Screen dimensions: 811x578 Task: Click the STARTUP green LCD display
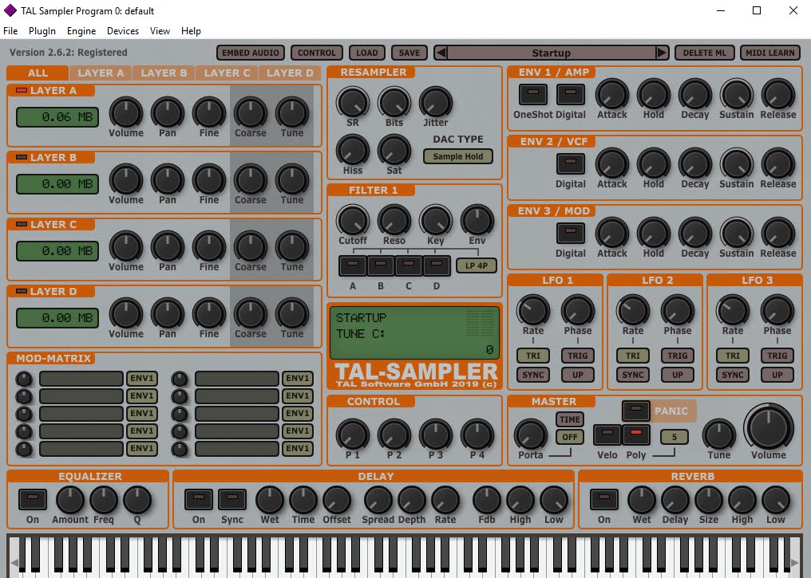click(415, 332)
